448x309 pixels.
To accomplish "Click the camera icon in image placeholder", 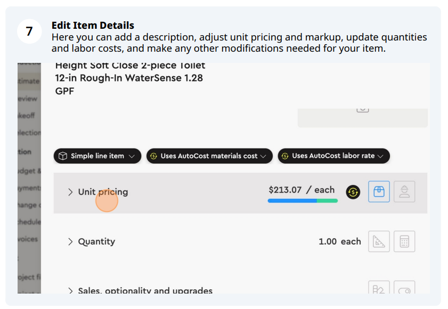I will [363, 110].
